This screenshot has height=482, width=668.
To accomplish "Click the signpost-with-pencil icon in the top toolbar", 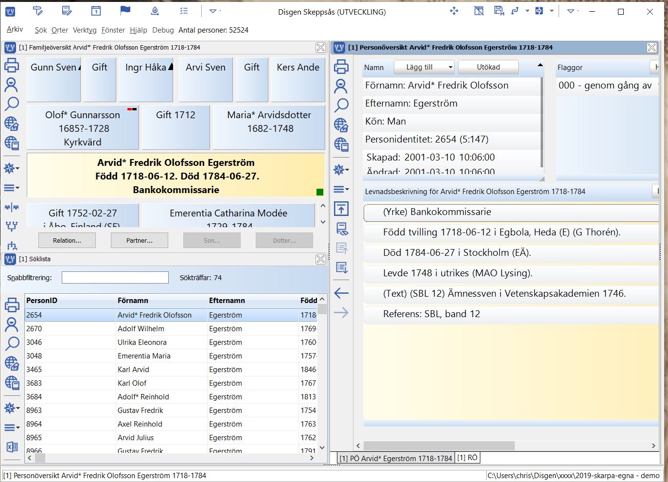I will tap(37, 11).
